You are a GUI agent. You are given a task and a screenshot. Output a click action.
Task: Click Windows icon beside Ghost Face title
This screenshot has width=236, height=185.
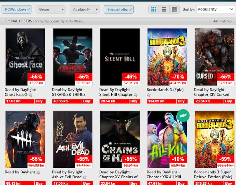[31, 95]
